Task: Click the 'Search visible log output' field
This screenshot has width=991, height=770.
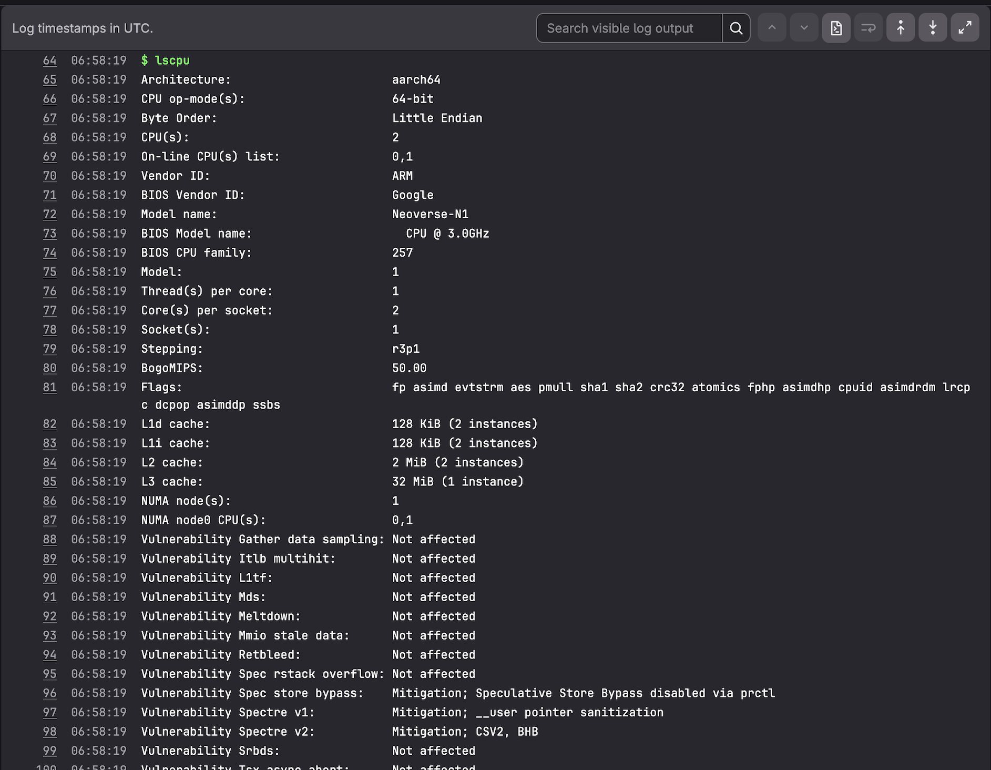Action: click(628, 28)
